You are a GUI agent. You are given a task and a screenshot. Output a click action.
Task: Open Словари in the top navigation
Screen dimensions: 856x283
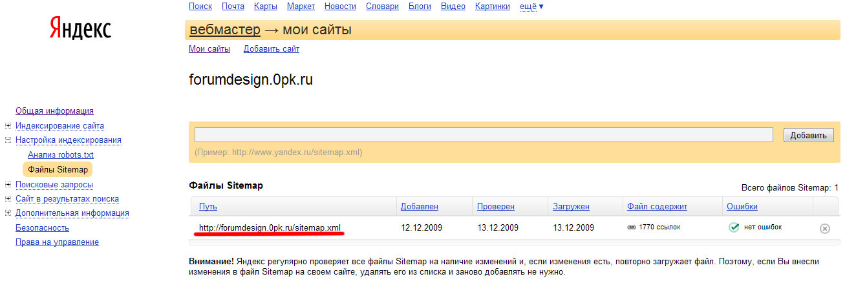pyautogui.click(x=382, y=6)
